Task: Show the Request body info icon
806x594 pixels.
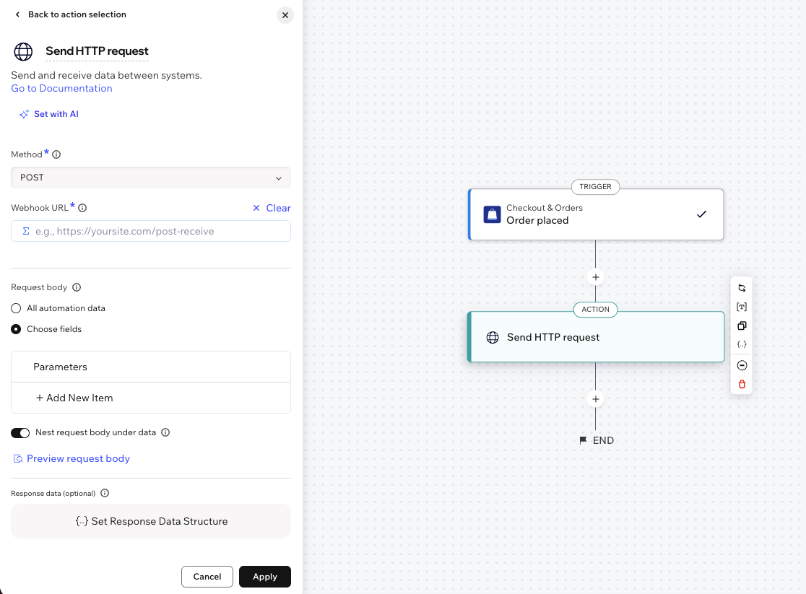Action: click(x=77, y=287)
